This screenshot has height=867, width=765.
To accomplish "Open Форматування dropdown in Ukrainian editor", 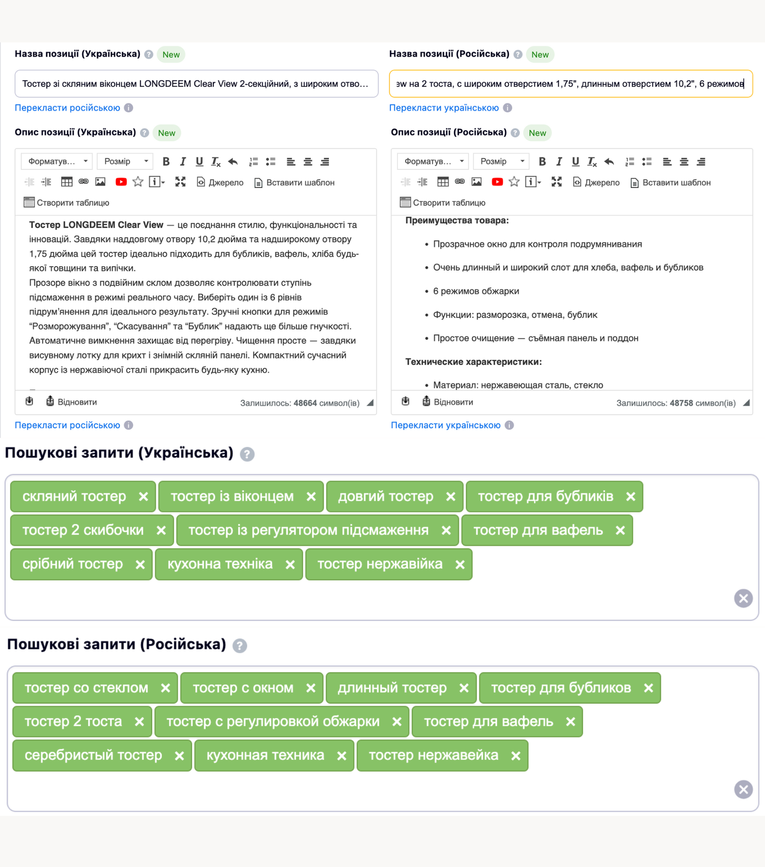I will [57, 162].
